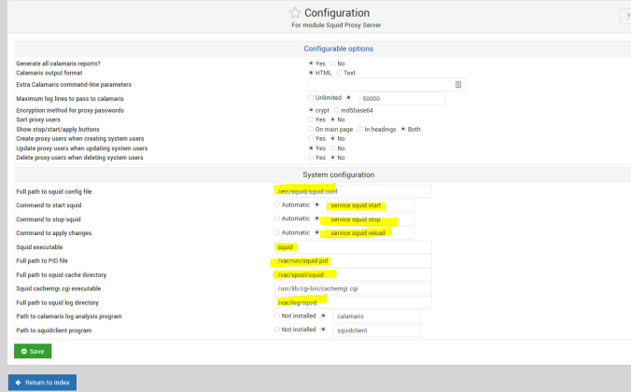Set Command to stop squid to Automatic
The image size is (631, 392).
[277, 218]
